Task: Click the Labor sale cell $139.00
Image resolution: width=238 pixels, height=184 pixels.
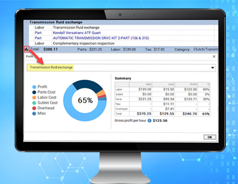Action: 145,89
